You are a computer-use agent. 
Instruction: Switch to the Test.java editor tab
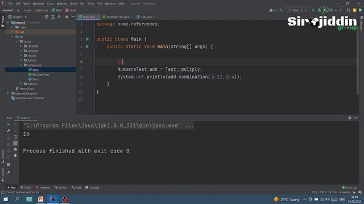coord(146,17)
